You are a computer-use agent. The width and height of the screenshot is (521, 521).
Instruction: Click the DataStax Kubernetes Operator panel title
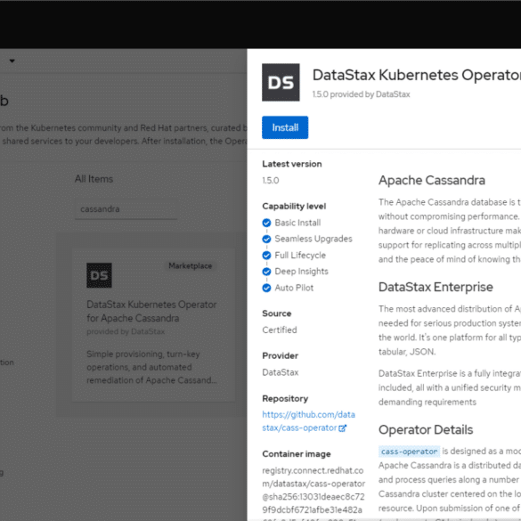tap(417, 75)
